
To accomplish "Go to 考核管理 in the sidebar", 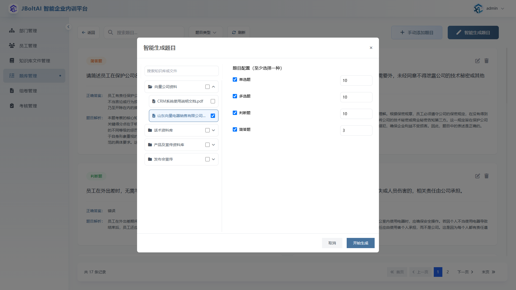I will (28, 106).
